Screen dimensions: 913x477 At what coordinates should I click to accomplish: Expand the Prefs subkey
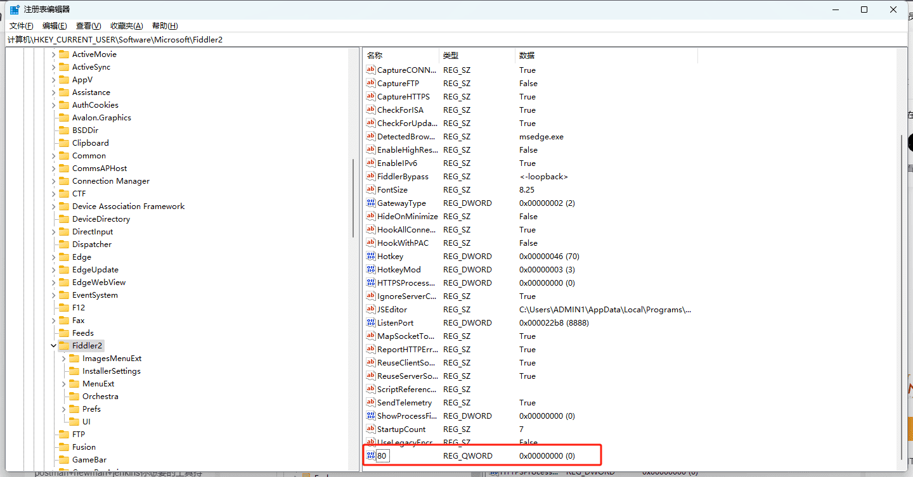click(x=63, y=409)
